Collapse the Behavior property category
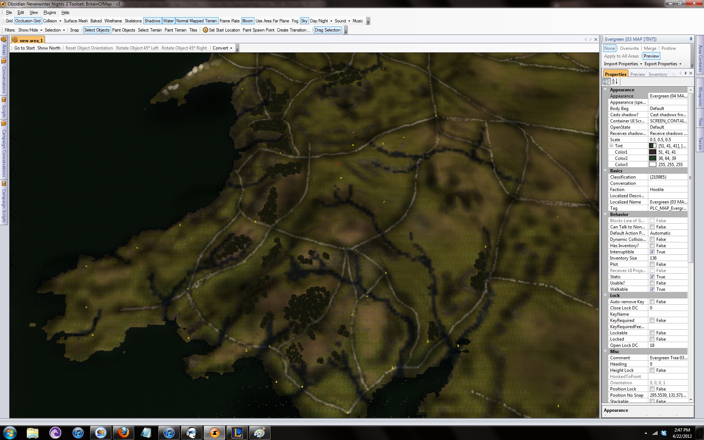The height and width of the screenshot is (440, 704). 605,214
